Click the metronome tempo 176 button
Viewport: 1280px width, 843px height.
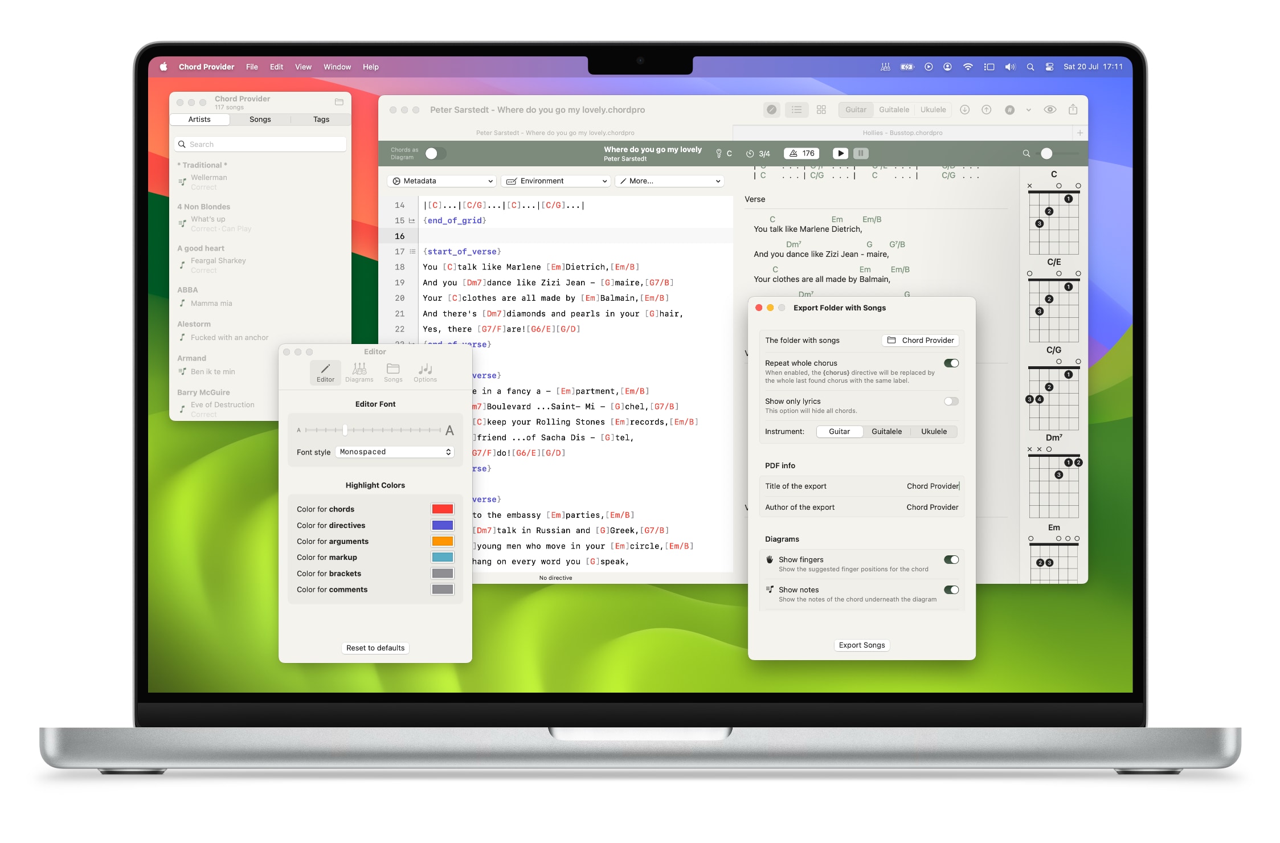click(801, 153)
